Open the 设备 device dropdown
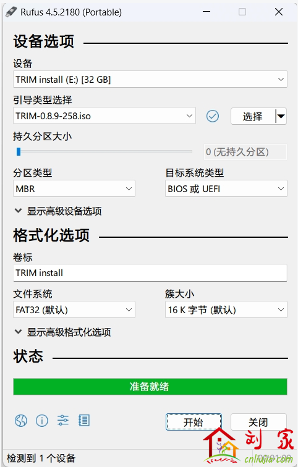298x467 pixels. pos(150,79)
